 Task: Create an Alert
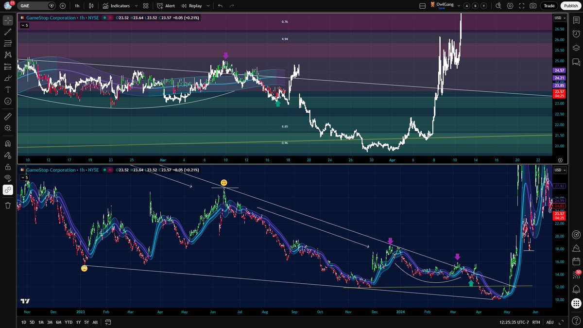click(x=166, y=6)
